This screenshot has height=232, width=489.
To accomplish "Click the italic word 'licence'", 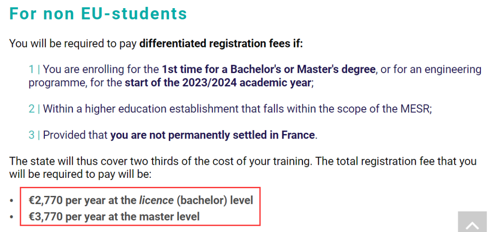I will click(x=156, y=200).
